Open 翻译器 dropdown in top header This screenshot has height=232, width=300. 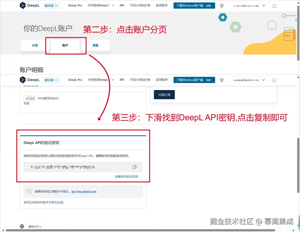tap(51, 6)
